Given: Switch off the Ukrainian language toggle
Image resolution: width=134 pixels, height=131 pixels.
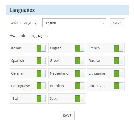Looking at the screenshot, I should (x=119, y=86).
